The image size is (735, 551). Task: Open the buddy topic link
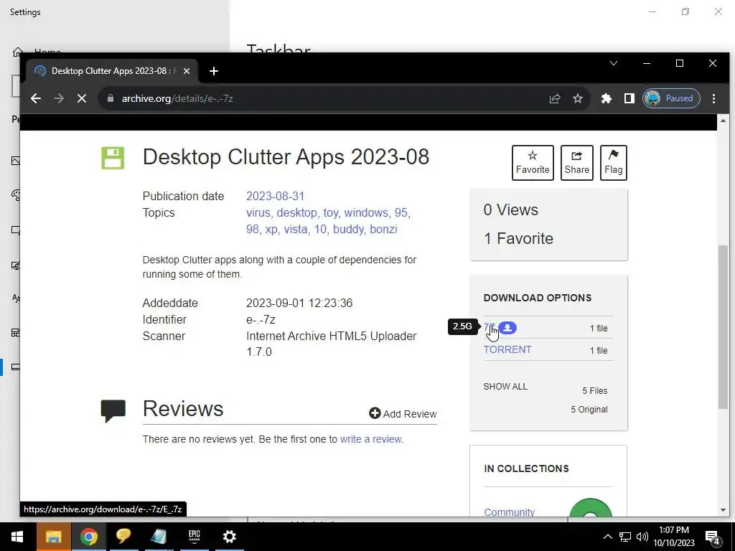point(348,229)
